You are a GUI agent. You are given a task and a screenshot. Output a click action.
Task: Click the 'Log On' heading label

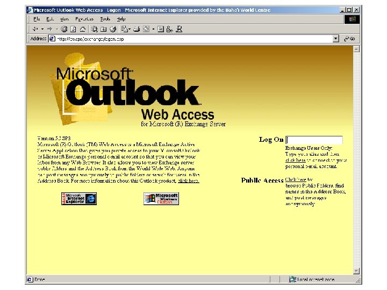click(x=271, y=139)
